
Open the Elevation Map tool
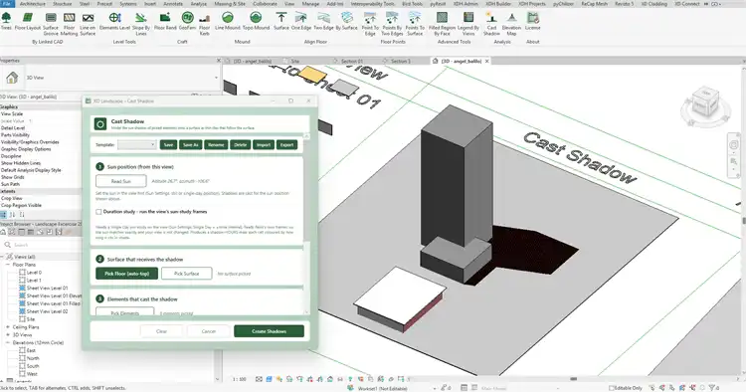click(511, 24)
